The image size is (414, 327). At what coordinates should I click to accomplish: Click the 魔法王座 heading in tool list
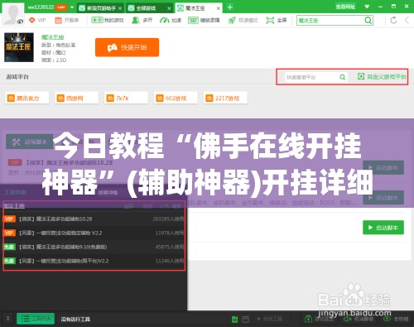point(14,206)
